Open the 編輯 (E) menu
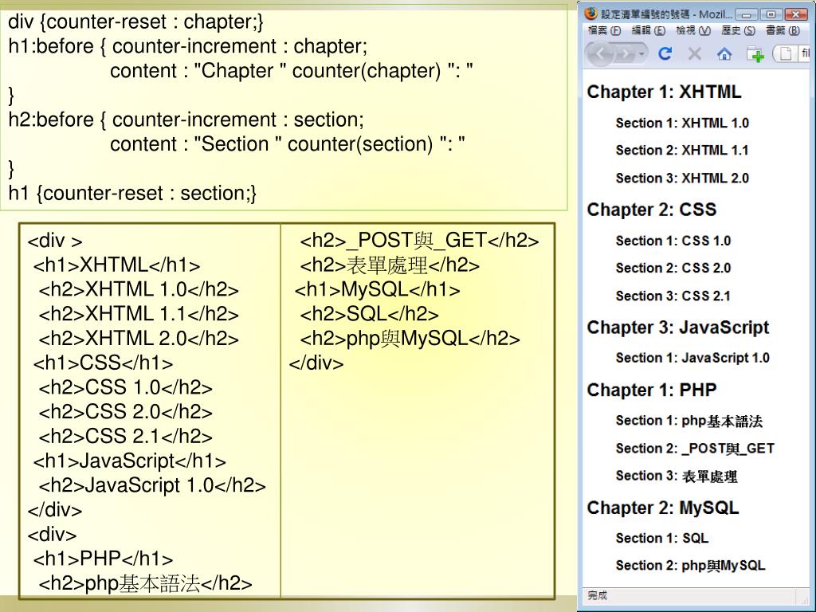This screenshot has width=816, height=612. [649, 30]
